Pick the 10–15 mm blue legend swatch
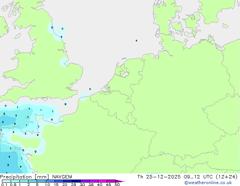 pos(50,181)
